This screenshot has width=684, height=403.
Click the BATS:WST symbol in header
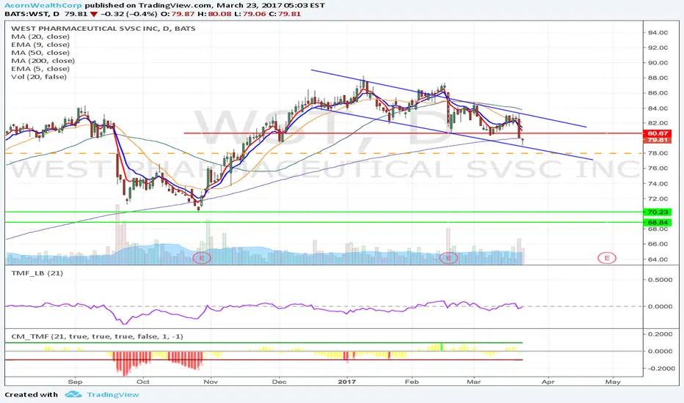tap(27, 14)
